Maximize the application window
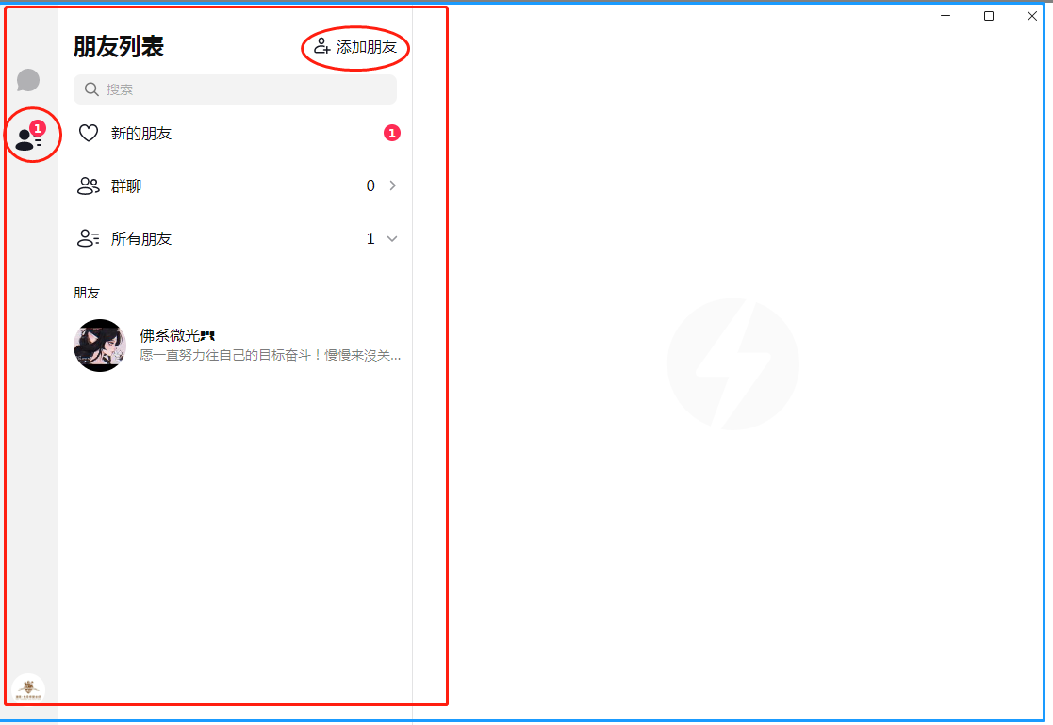The width and height of the screenshot is (1053, 725). pos(989,16)
